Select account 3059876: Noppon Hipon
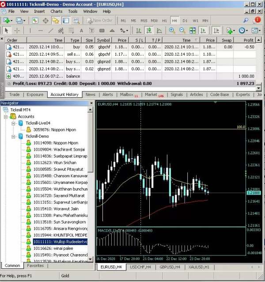This screenshot has width=265, height=282. click(x=55, y=130)
